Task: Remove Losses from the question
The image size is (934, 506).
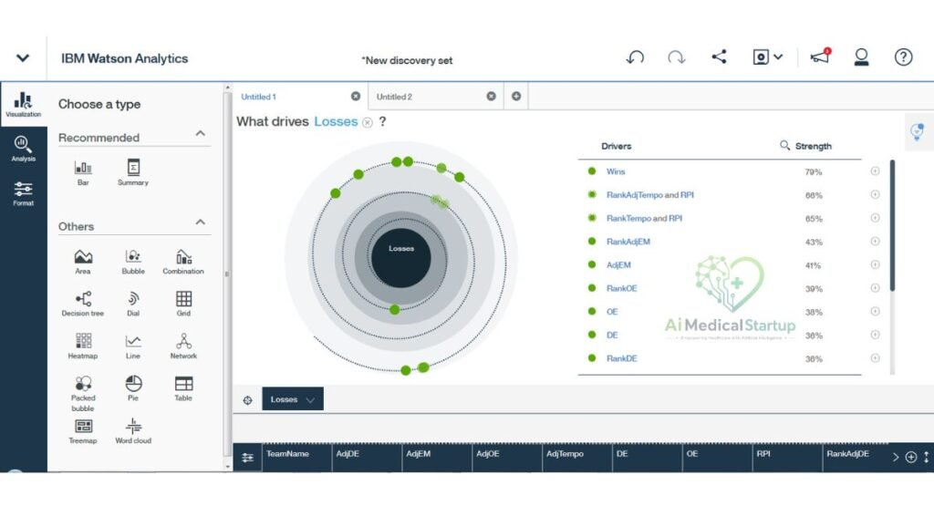Action: coord(368,122)
